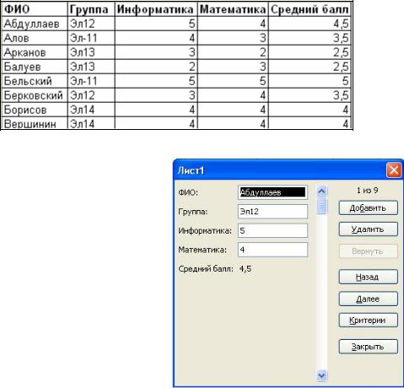Click the Математика column header
404x388 pixels.
(233, 9)
